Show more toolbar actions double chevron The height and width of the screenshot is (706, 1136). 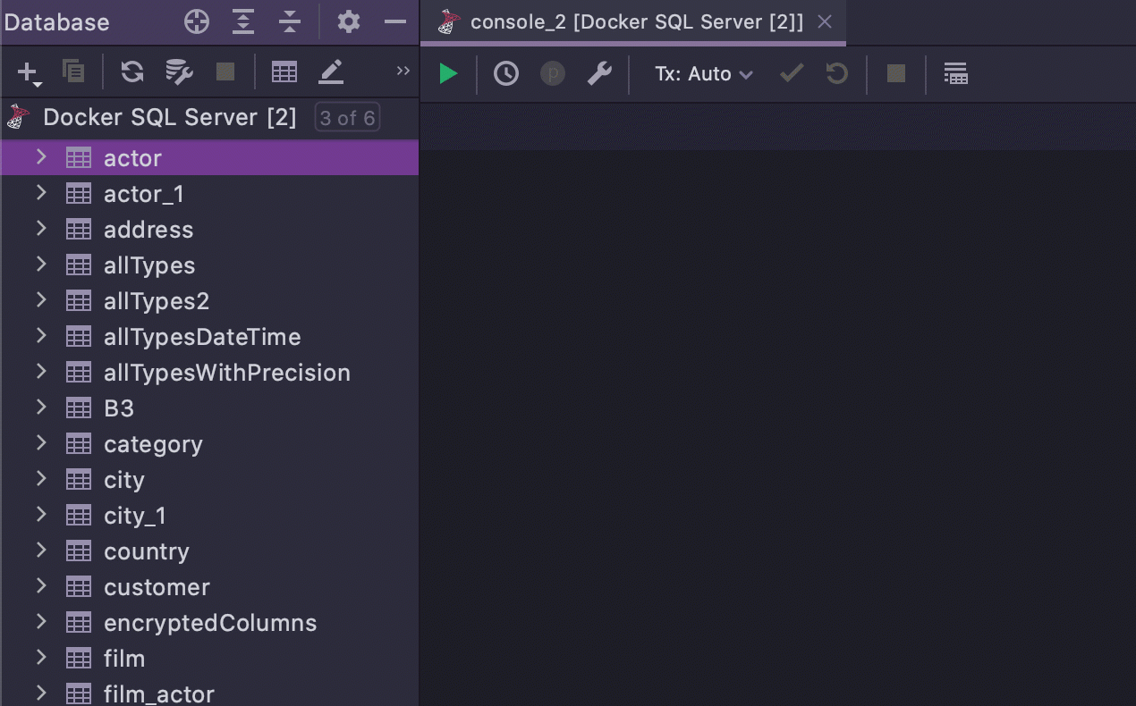coord(403,71)
